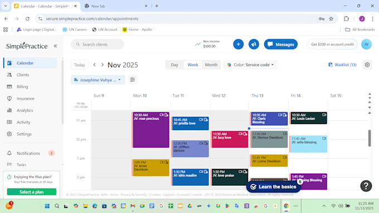
Task: Open the 10:30 AM Claris Blessing appointment
Action: [269, 118]
